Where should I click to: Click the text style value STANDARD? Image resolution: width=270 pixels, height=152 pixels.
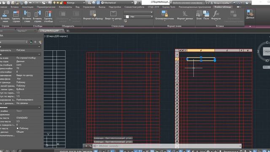point(22,118)
